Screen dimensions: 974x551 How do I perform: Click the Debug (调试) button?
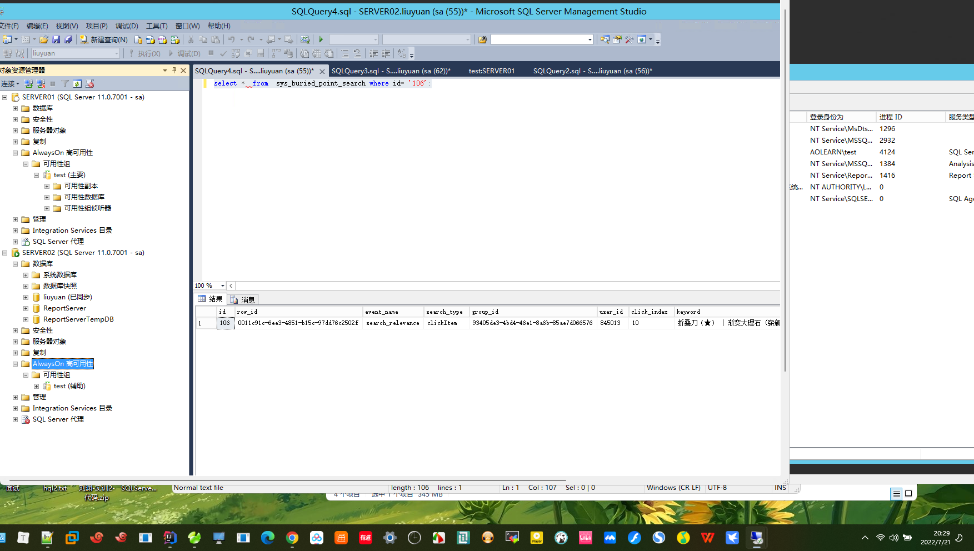pyautogui.click(x=184, y=53)
